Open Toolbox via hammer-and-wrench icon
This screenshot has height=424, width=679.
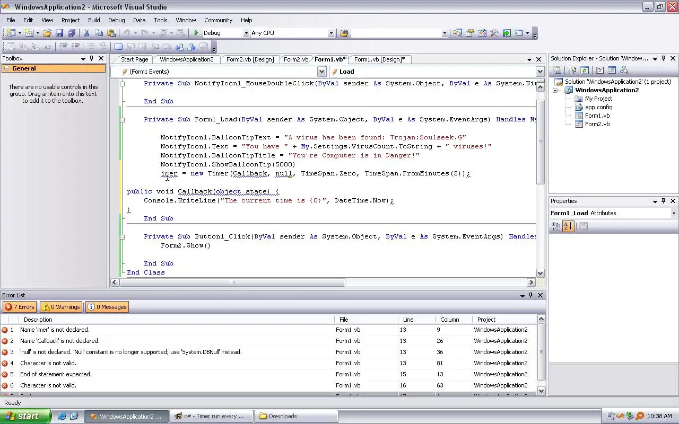tap(494, 33)
